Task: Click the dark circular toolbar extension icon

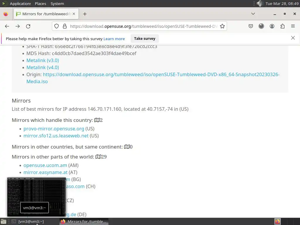Action: (x=261, y=26)
